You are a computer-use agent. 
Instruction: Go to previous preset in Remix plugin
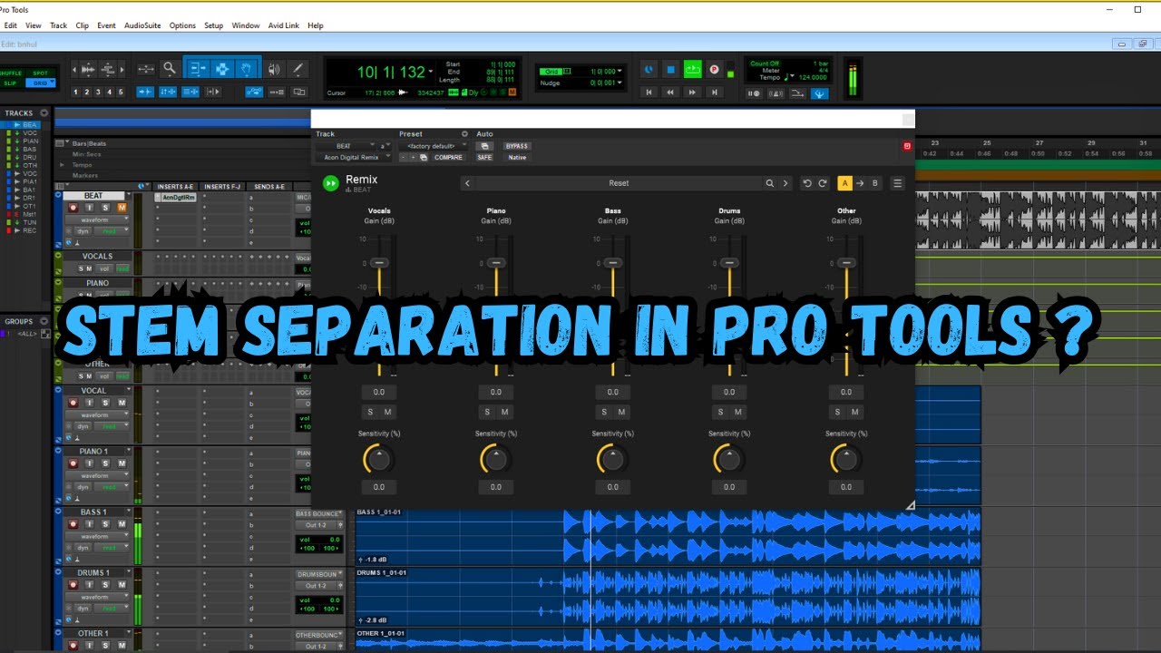pyautogui.click(x=467, y=183)
